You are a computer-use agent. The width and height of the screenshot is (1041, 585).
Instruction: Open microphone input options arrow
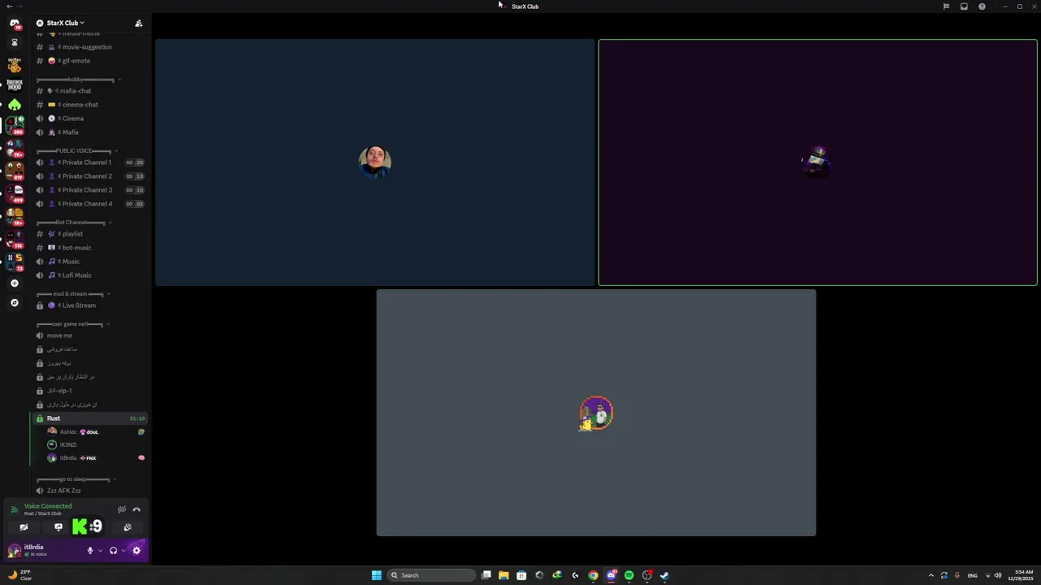click(x=100, y=550)
